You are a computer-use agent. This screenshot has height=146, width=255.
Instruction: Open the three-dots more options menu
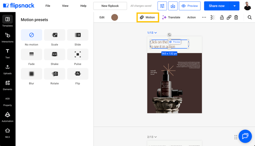click(x=204, y=17)
